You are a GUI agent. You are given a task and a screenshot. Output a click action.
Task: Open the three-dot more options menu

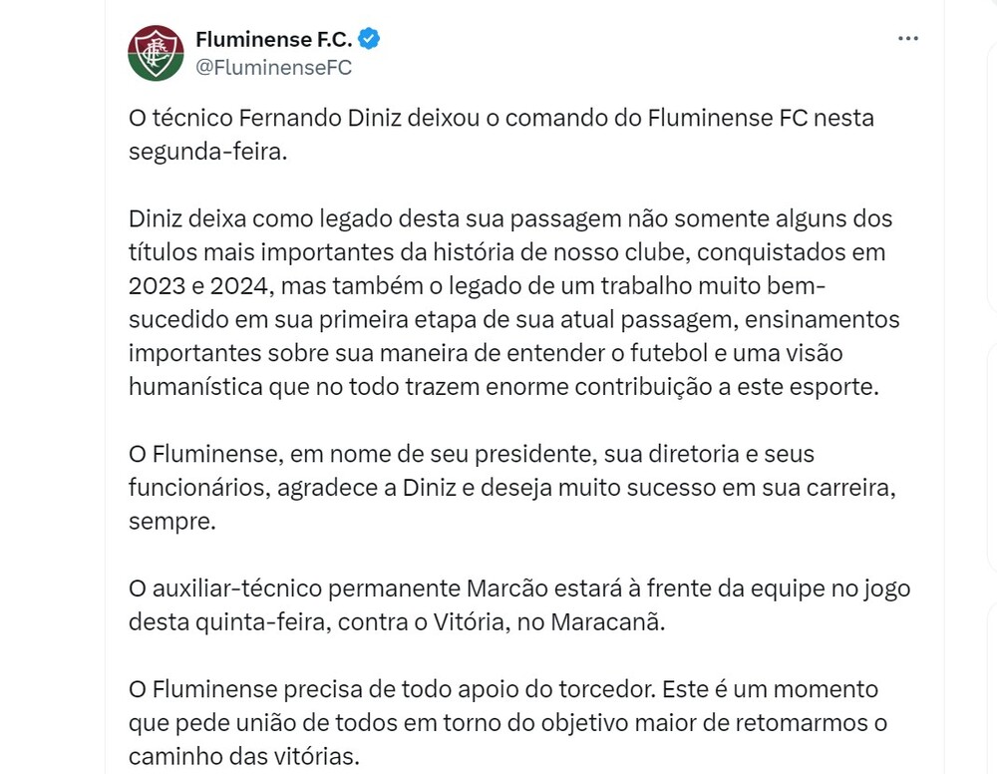pos(907,39)
